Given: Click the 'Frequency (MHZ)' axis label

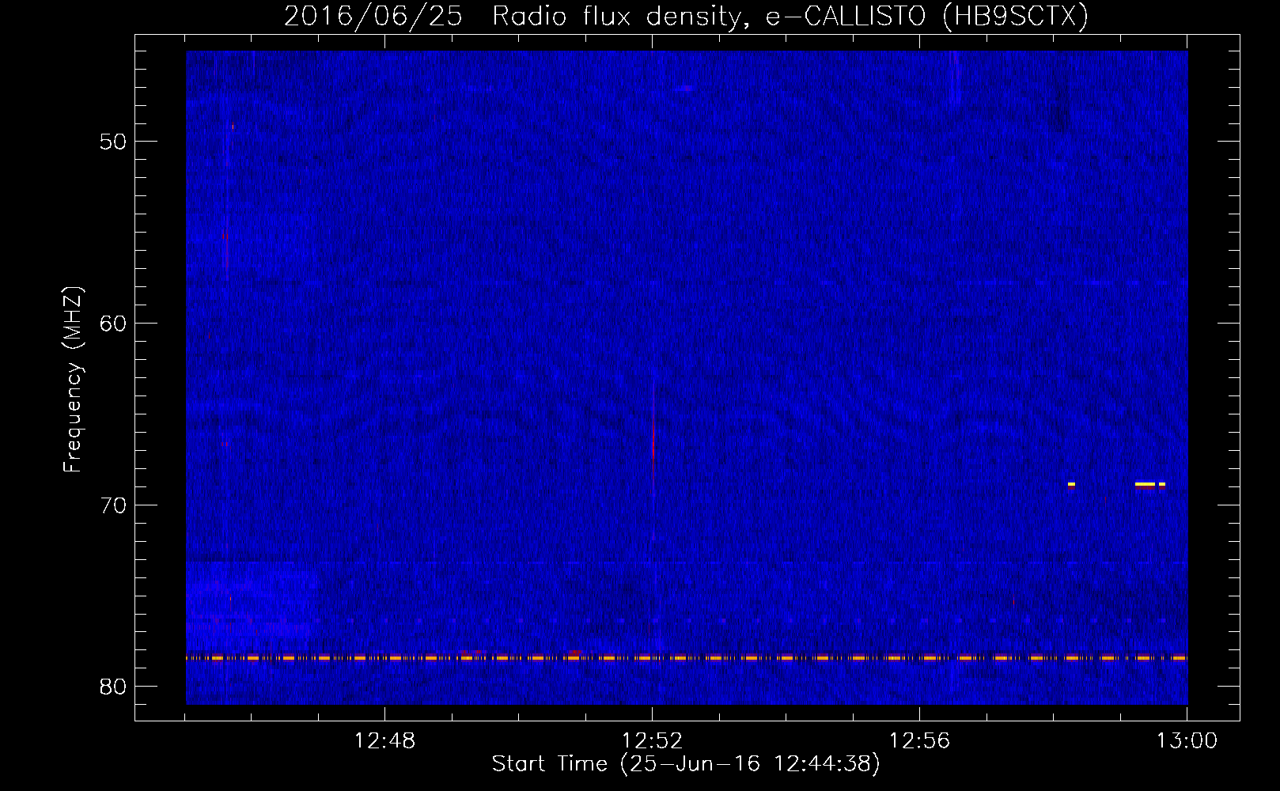Looking at the screenshot, I should coord(73,380).
